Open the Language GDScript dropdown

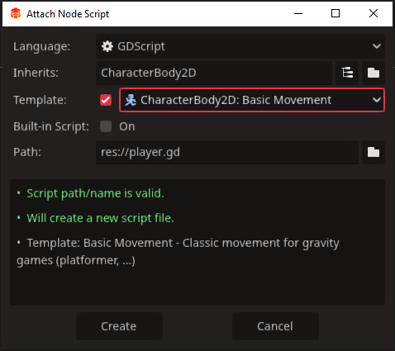click(x=240, y=46)
